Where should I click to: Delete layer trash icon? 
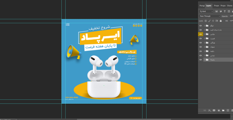tap(232, 110)
